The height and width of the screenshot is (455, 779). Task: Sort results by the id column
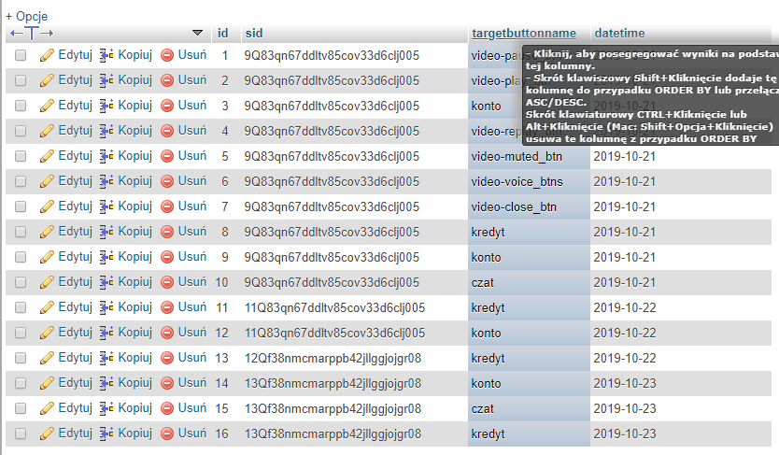(222, 34)
